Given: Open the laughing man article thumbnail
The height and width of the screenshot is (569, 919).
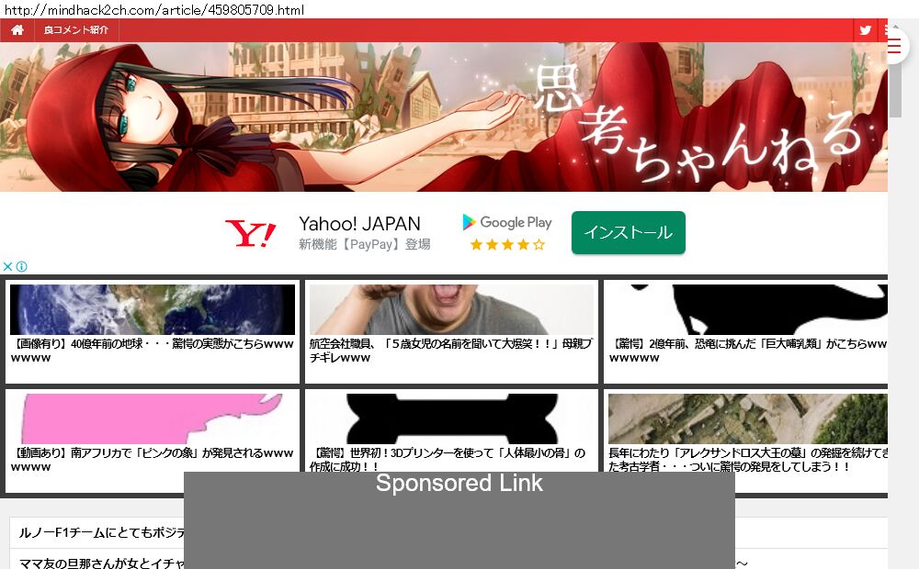Looking at the screenshot, I should (451, 309).
